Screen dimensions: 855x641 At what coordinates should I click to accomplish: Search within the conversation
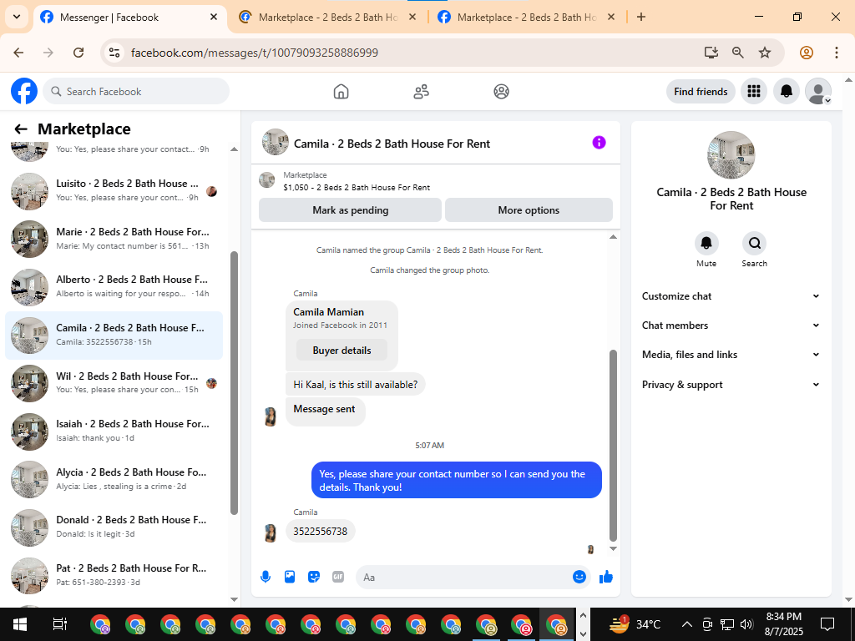754,244
